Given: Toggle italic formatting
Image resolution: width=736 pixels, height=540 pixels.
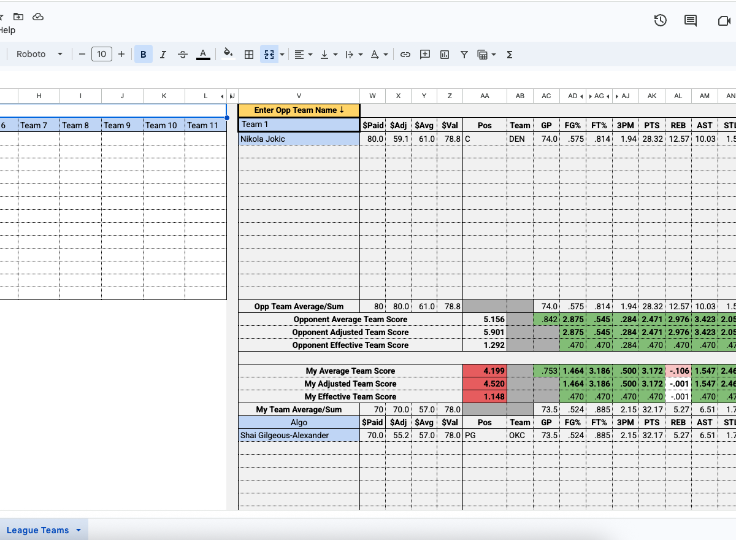Looking at the screenshot, I should click(163, 55).
